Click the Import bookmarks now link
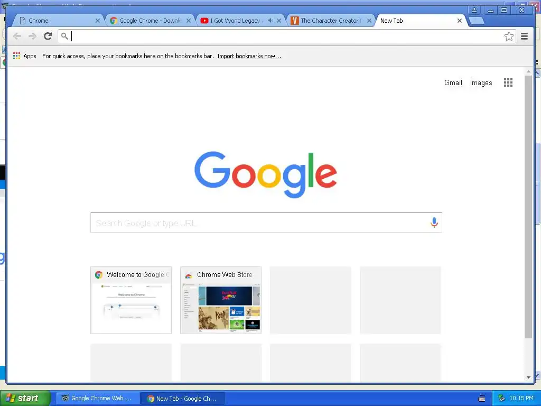This screenshot has height=406, width=541. [249, 56]
